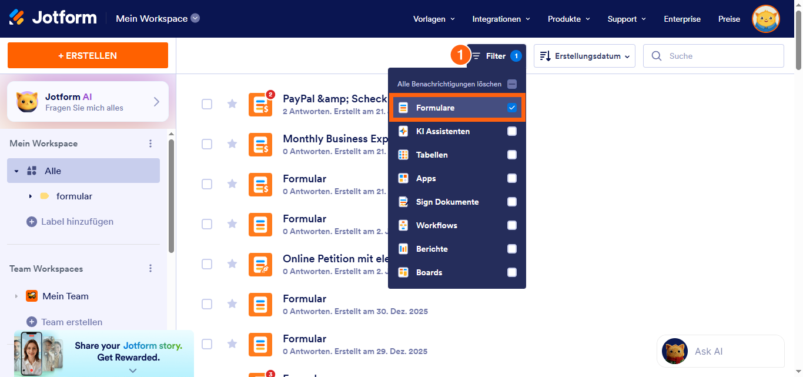The height and width of the screenshot is (377, 803).
Task: Click the ERSTELLEN button
Action: (88, 55)
